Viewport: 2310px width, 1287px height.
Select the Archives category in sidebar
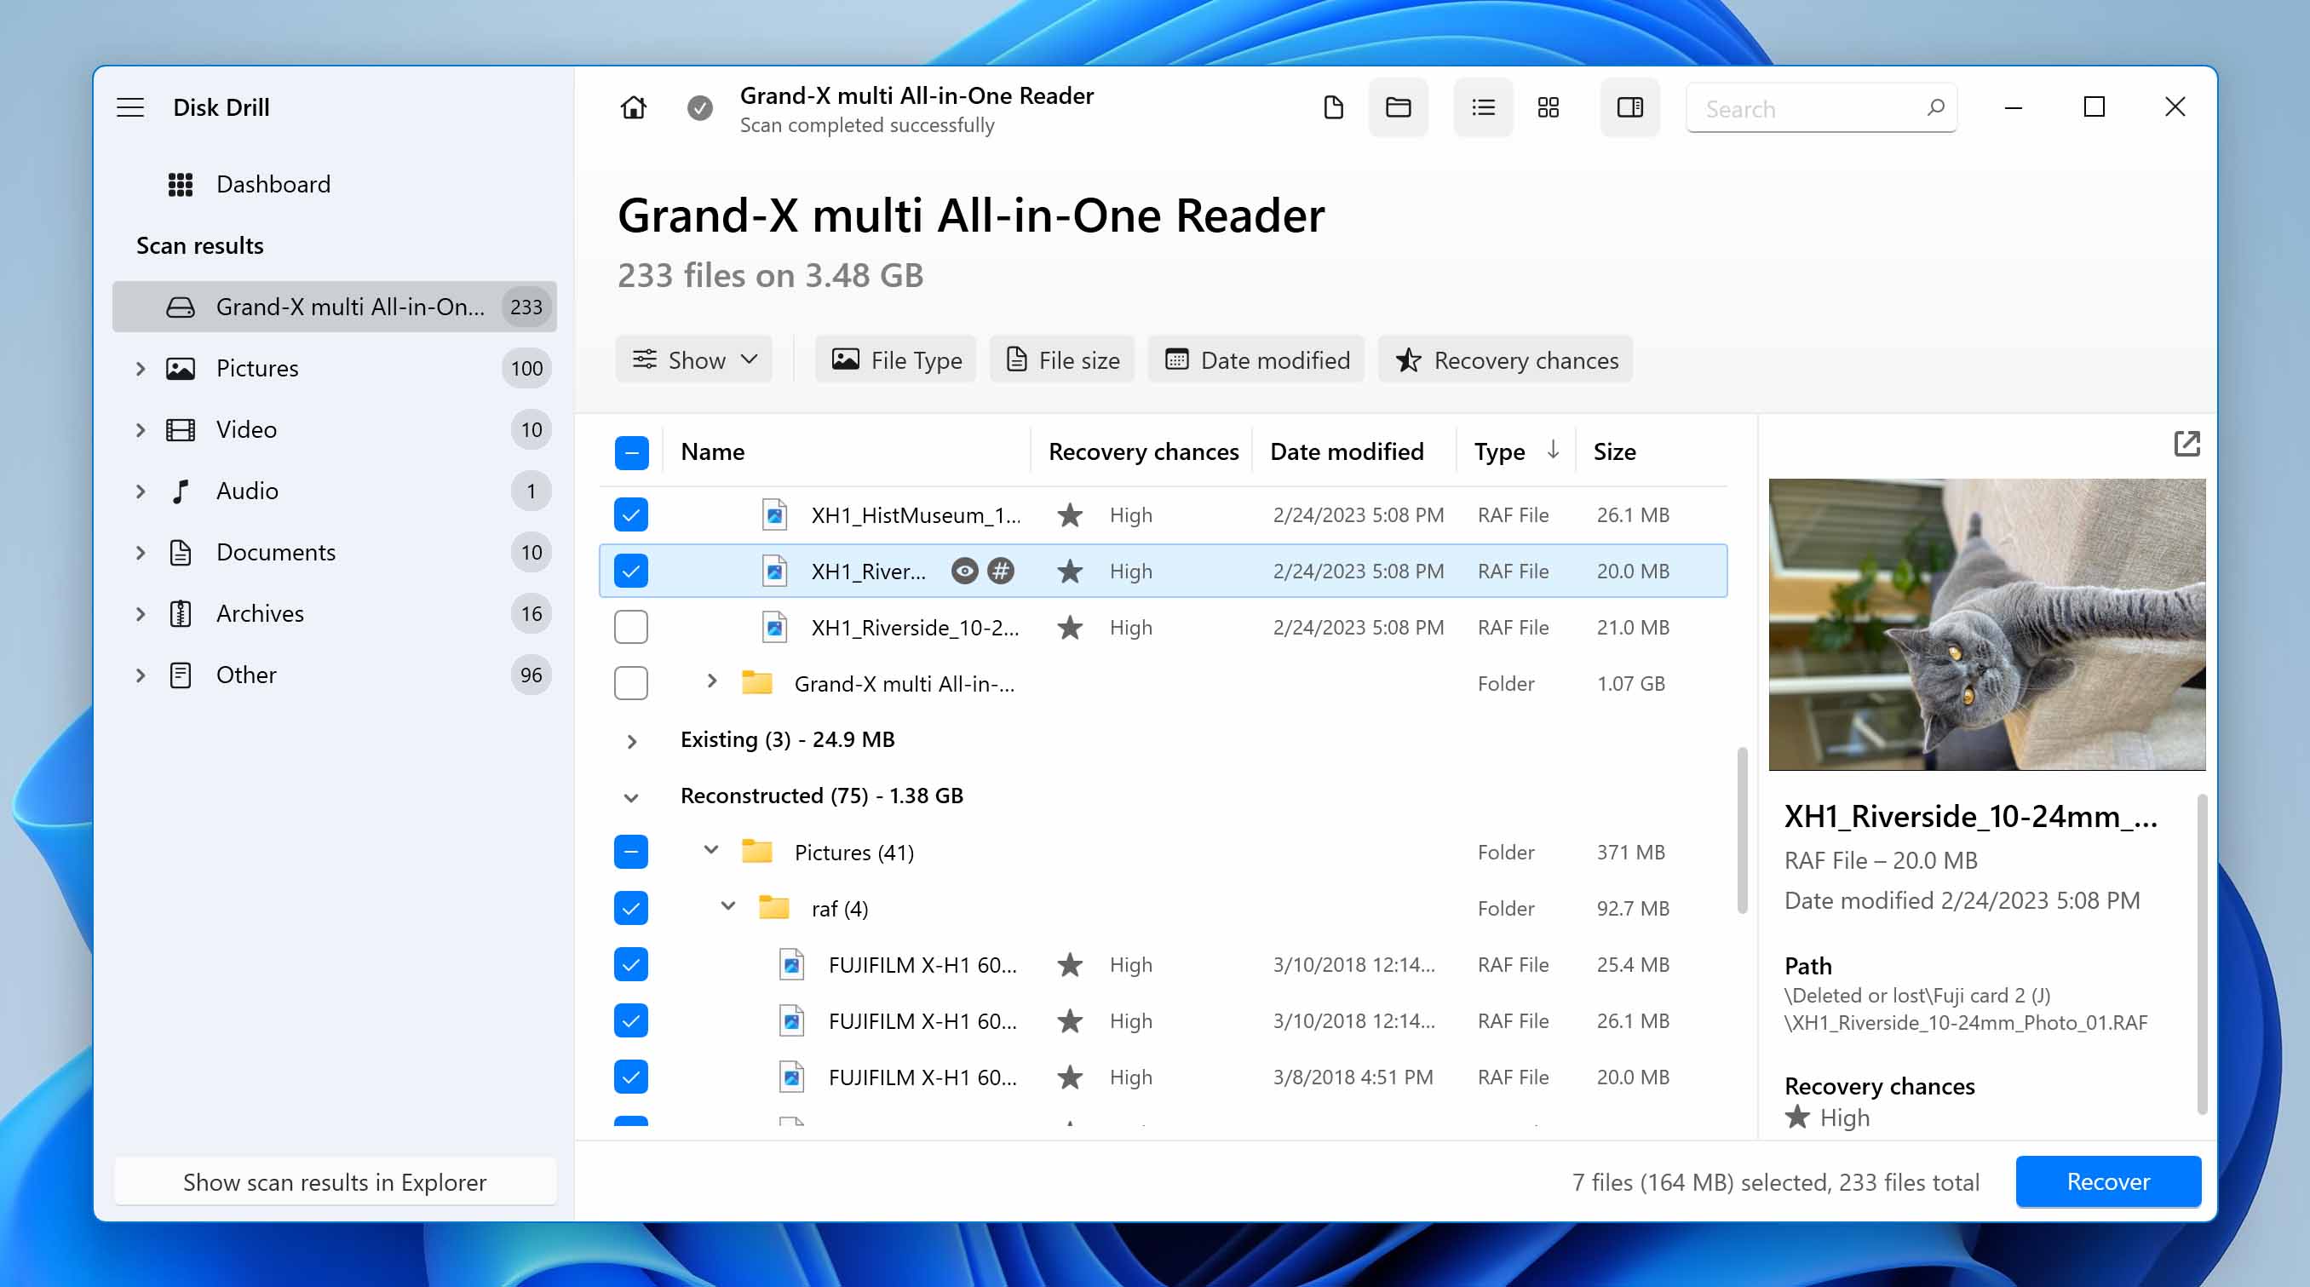coord(260,612)
